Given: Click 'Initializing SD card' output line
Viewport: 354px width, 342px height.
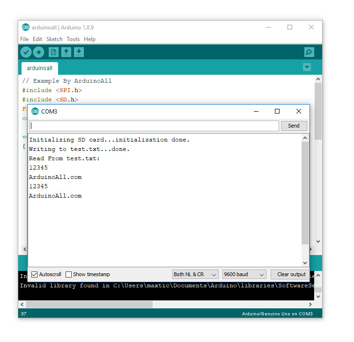Looking at the screenshot, I should [x=109, y=140].
